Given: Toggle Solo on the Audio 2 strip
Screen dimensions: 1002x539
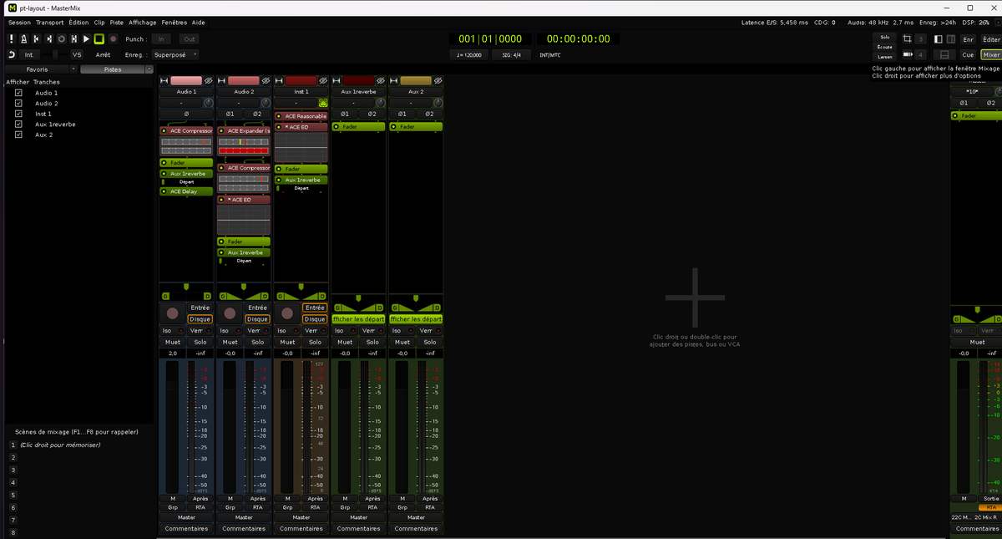Looking at the screenshot, I should coord(257,342).
